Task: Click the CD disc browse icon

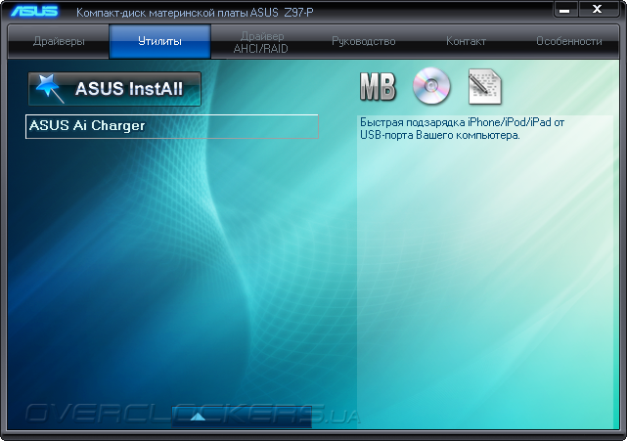Action: coord(431,86)
